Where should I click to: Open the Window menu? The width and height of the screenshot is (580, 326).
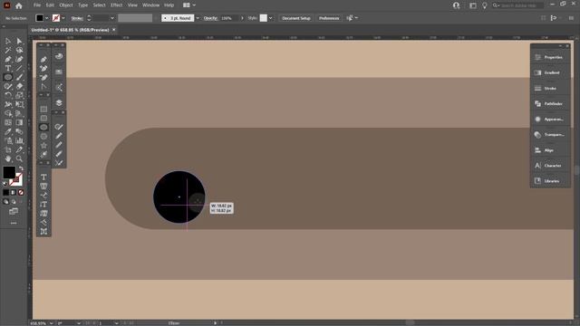tap(151, 5)
